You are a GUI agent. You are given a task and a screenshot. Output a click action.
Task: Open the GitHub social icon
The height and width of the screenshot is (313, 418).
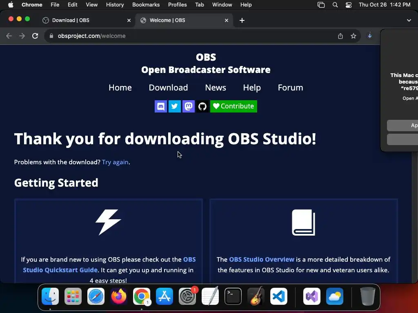(202, 106)
